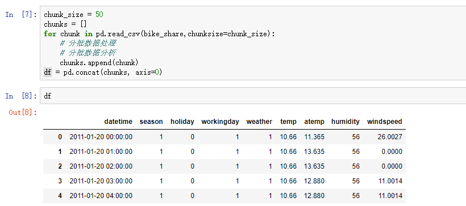The height and width of the screenshot is (206, 466).
Task: Click the chunks = [] code line
Action: [x=65, y=24]
